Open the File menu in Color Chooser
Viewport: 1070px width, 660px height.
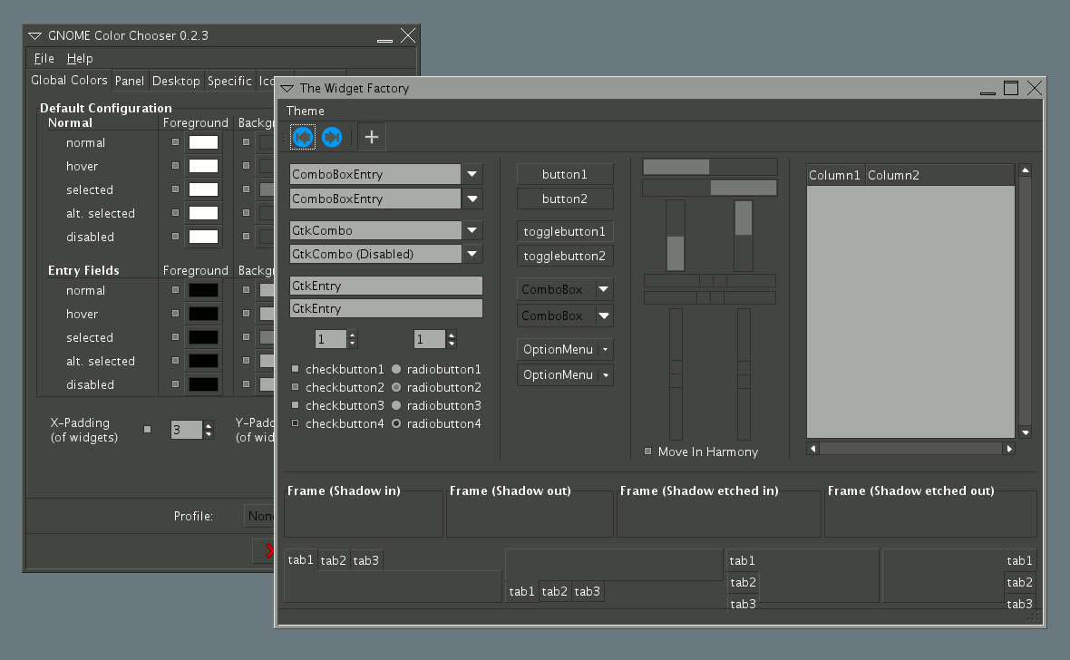click(x=44, y=59)
